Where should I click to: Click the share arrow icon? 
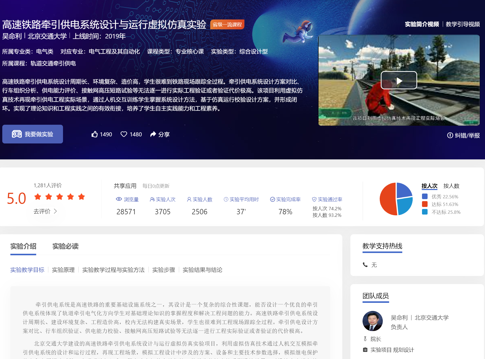[x=153, y=134]
